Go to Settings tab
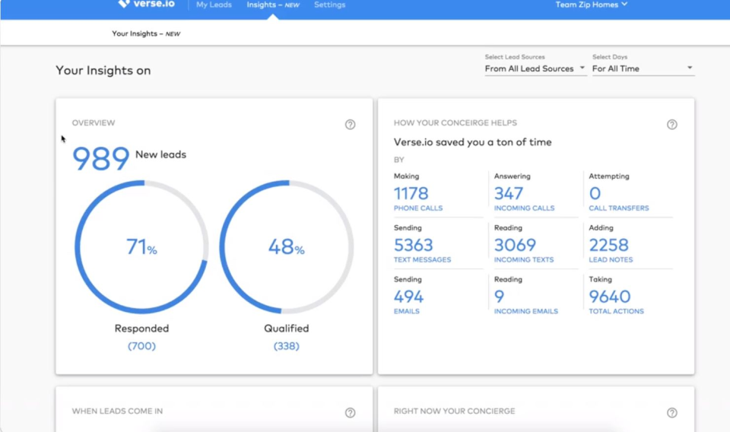Image resolution: width=730 pixels, height=432 pixels. coord(329,5)
